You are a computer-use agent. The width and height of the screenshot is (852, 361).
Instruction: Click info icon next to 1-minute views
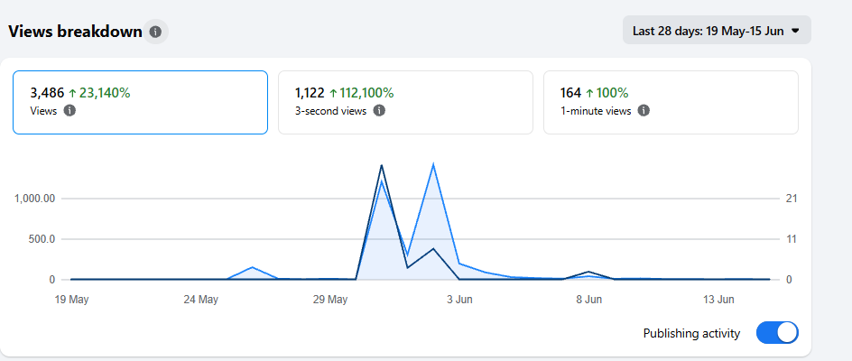coord(644,111)
